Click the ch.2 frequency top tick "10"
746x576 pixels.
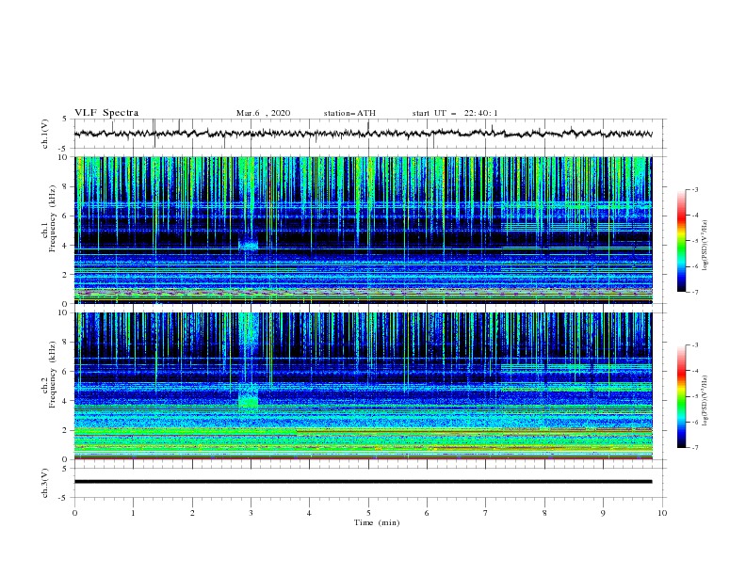(x=65, y=312)
